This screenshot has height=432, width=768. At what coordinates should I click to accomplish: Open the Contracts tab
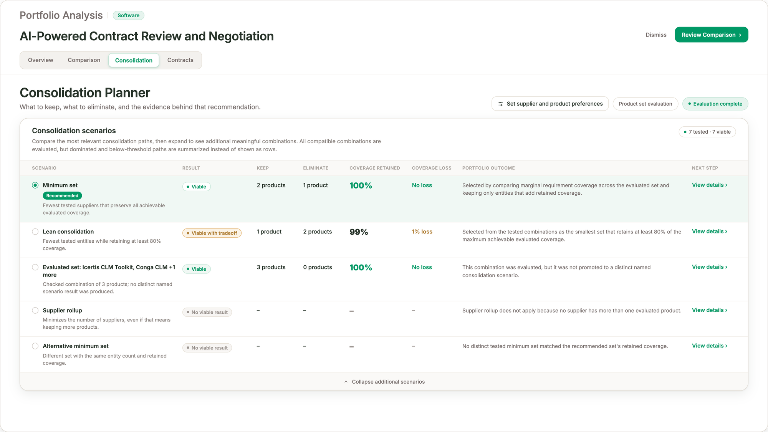click(x=180, y=60)
